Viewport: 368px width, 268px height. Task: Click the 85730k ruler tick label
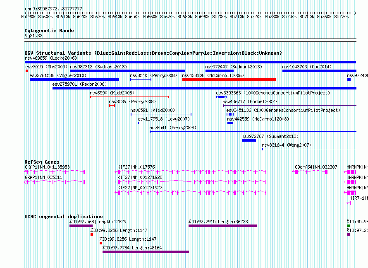coord(272,17)
